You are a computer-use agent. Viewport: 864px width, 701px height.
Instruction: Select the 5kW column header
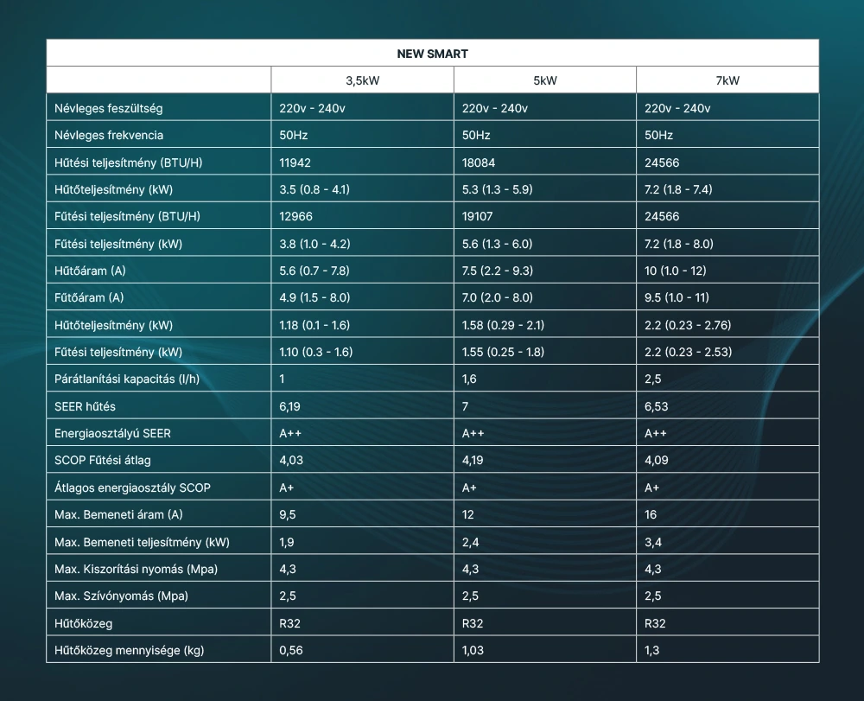click(x=544, y=80)
